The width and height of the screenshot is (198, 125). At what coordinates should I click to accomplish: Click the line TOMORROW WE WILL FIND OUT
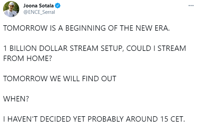tap(60, 79)
